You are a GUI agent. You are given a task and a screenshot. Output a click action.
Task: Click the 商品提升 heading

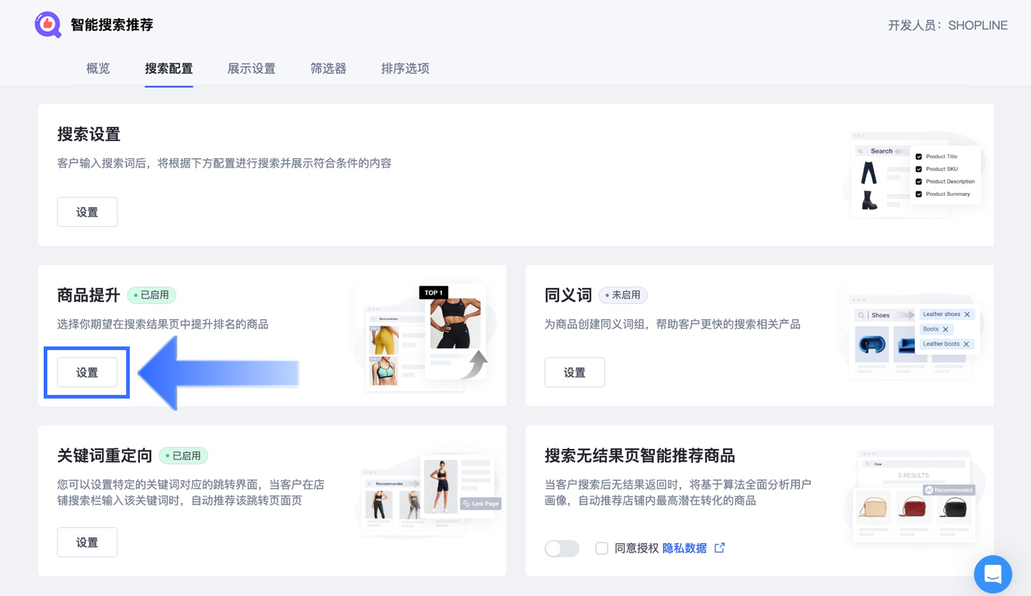pos(89,295)
